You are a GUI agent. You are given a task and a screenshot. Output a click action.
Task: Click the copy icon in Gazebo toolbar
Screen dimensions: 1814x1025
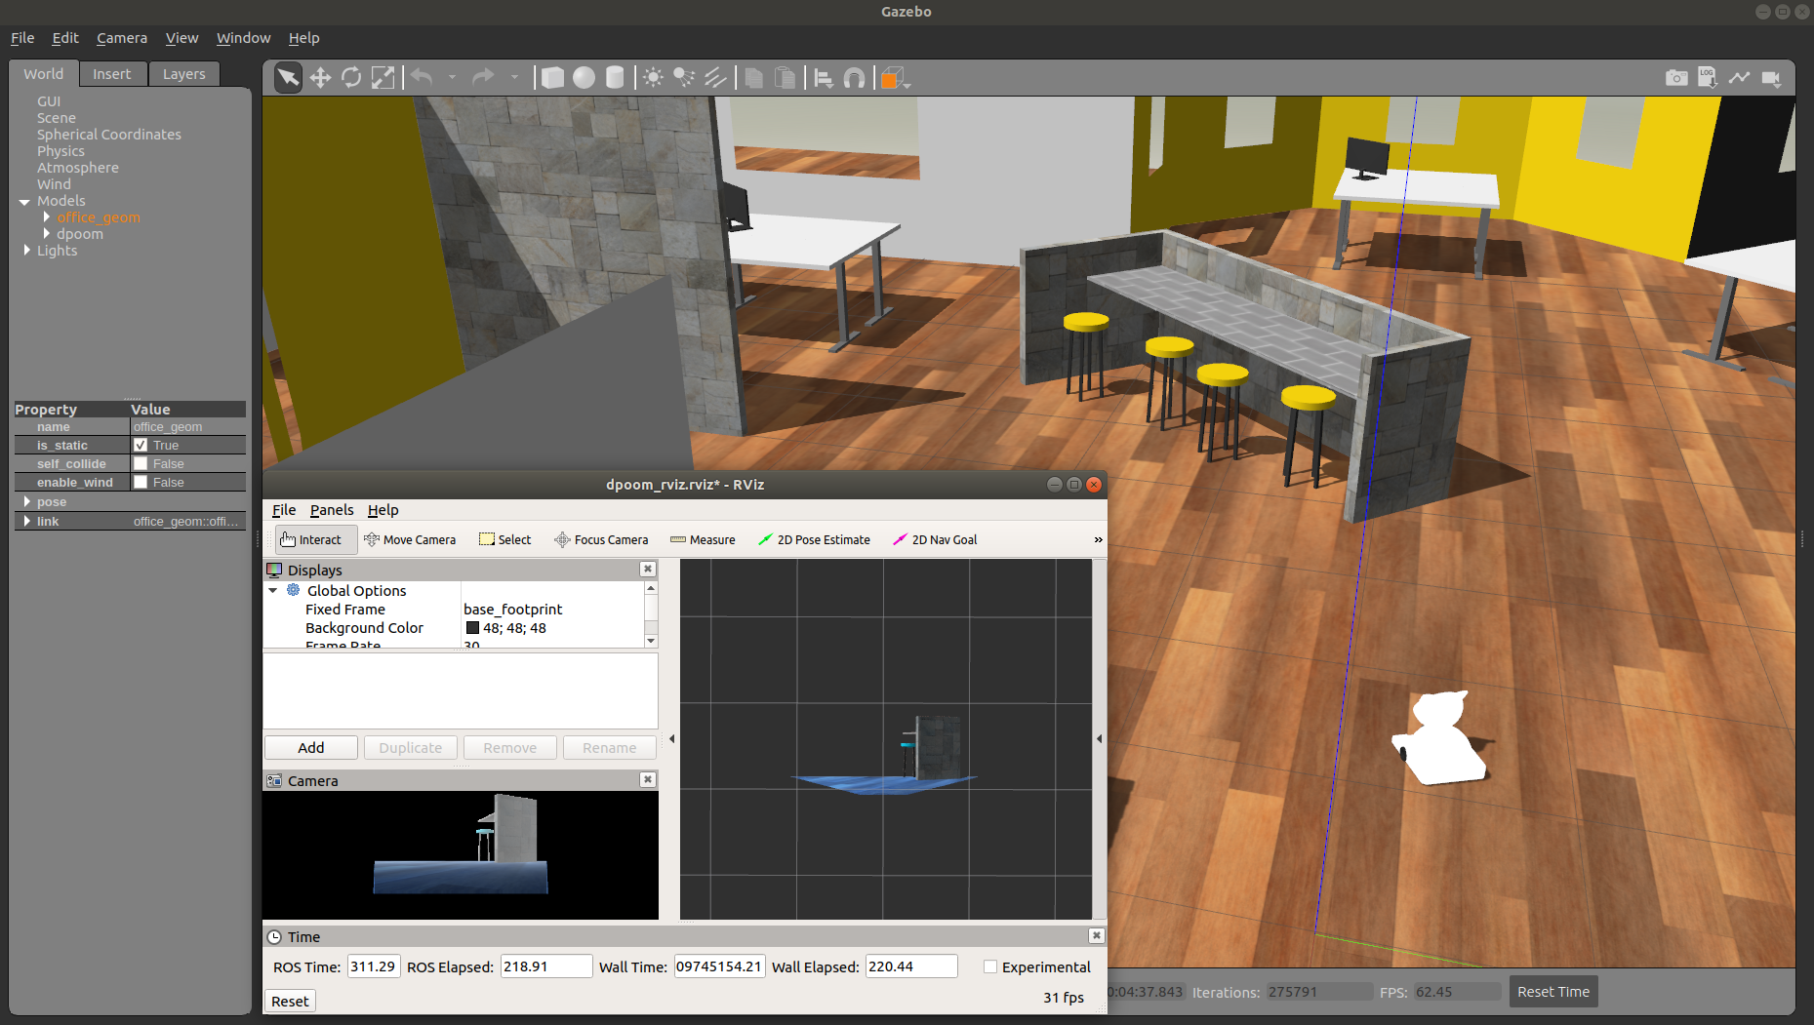pos(753,78)
